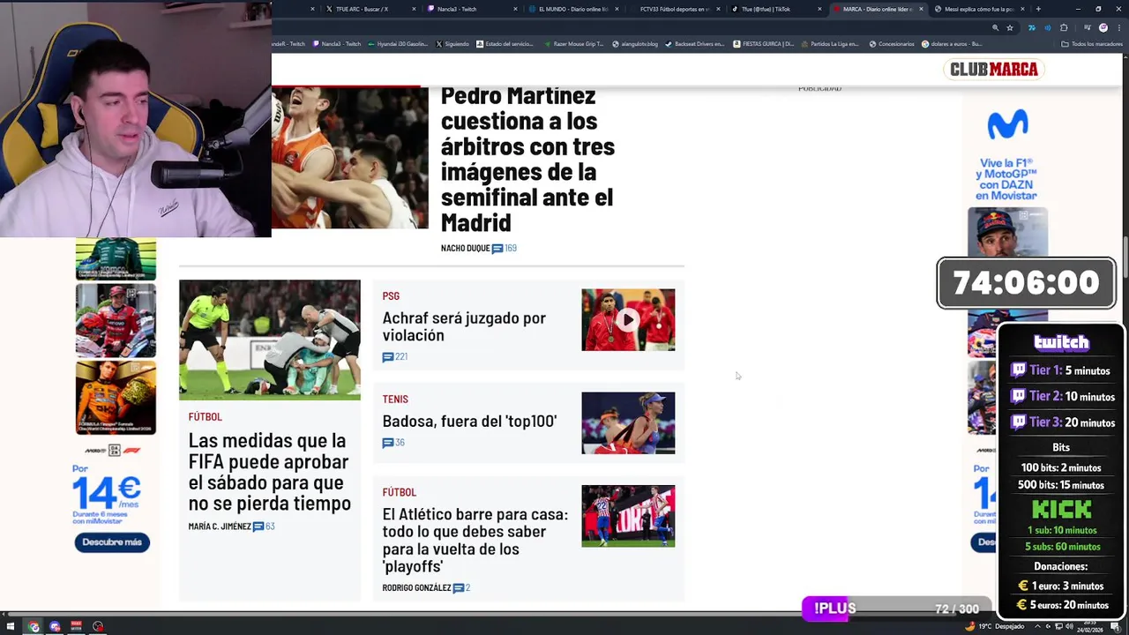
Task: Open the Pedro Martínez cuestiona a los árbitros headline
Action: click(x=527, y=159)
